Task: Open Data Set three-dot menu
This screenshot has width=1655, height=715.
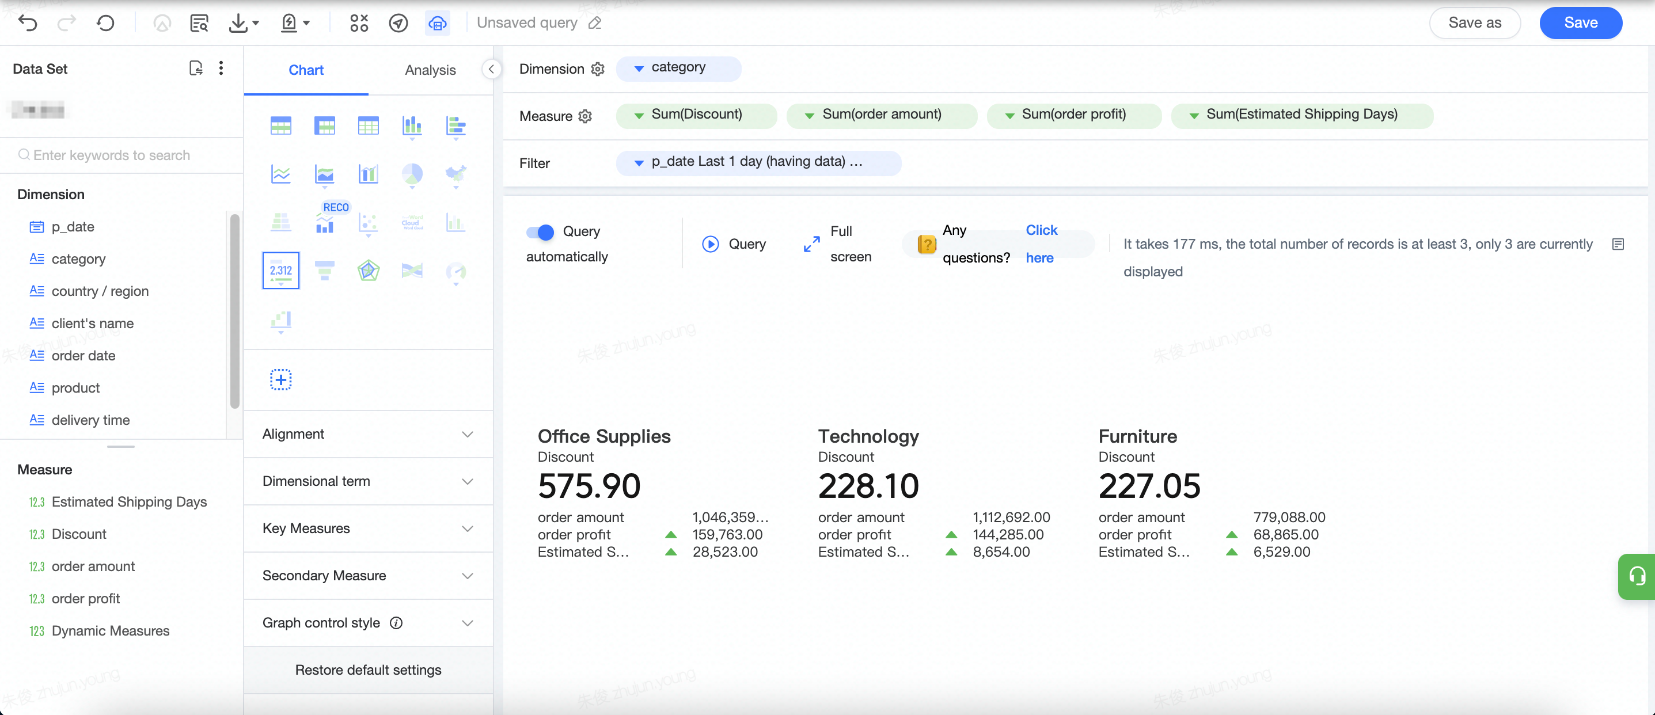Action: tap(221, 68)
